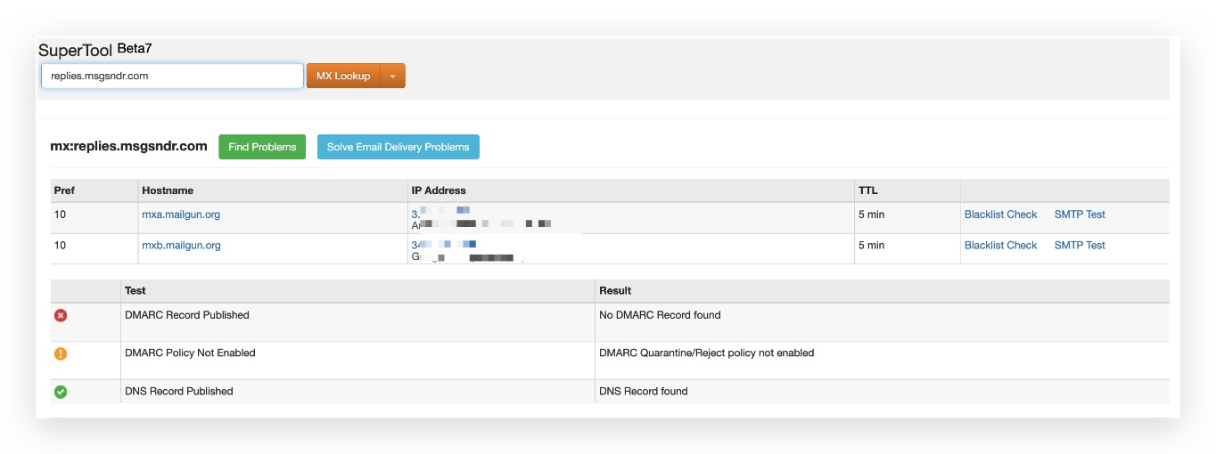1216x454 pixels.
Task: Click Solve Email Delivery Problems button
Action: [398, 147]
